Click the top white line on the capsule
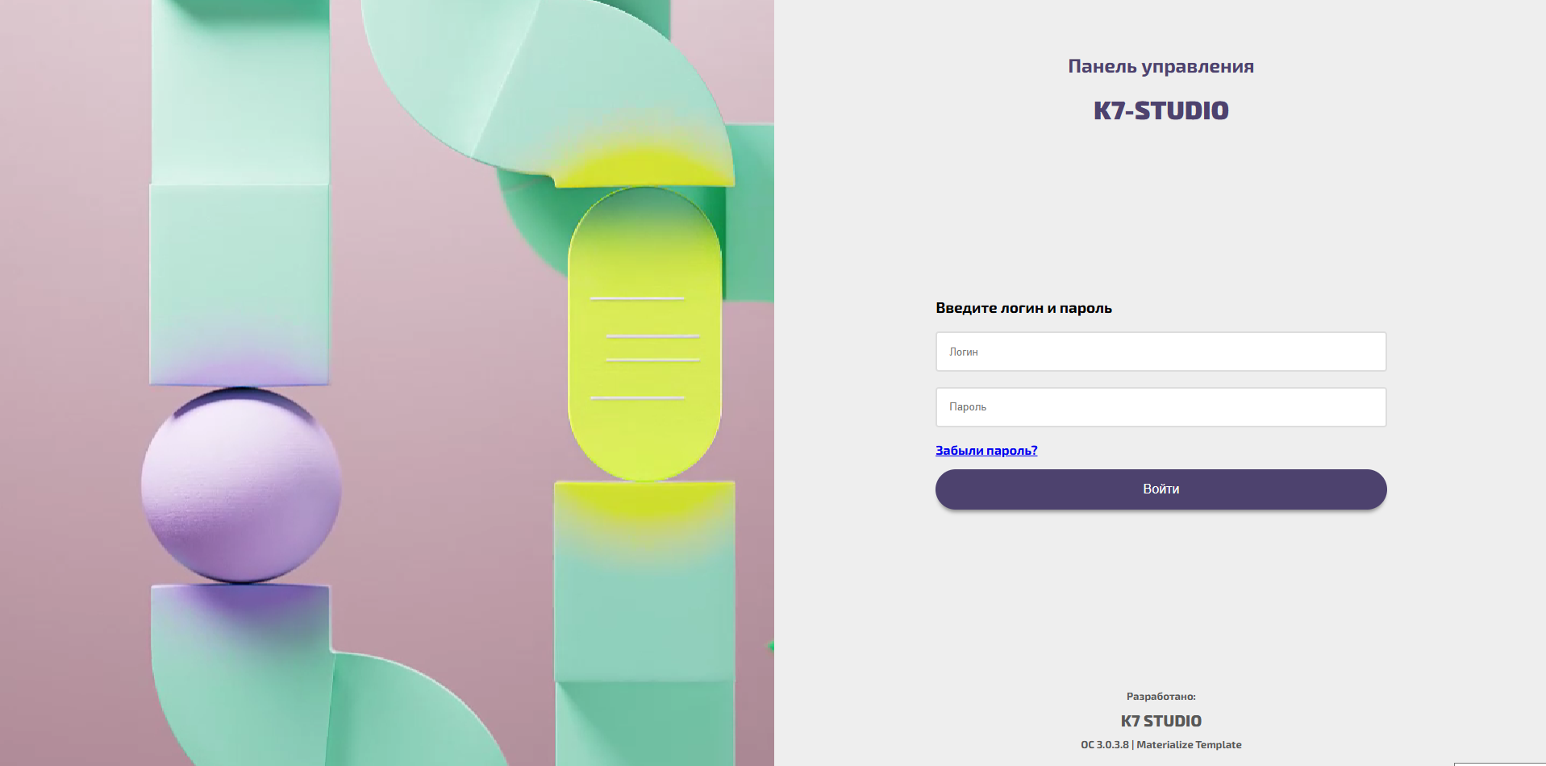 point(637,299)
